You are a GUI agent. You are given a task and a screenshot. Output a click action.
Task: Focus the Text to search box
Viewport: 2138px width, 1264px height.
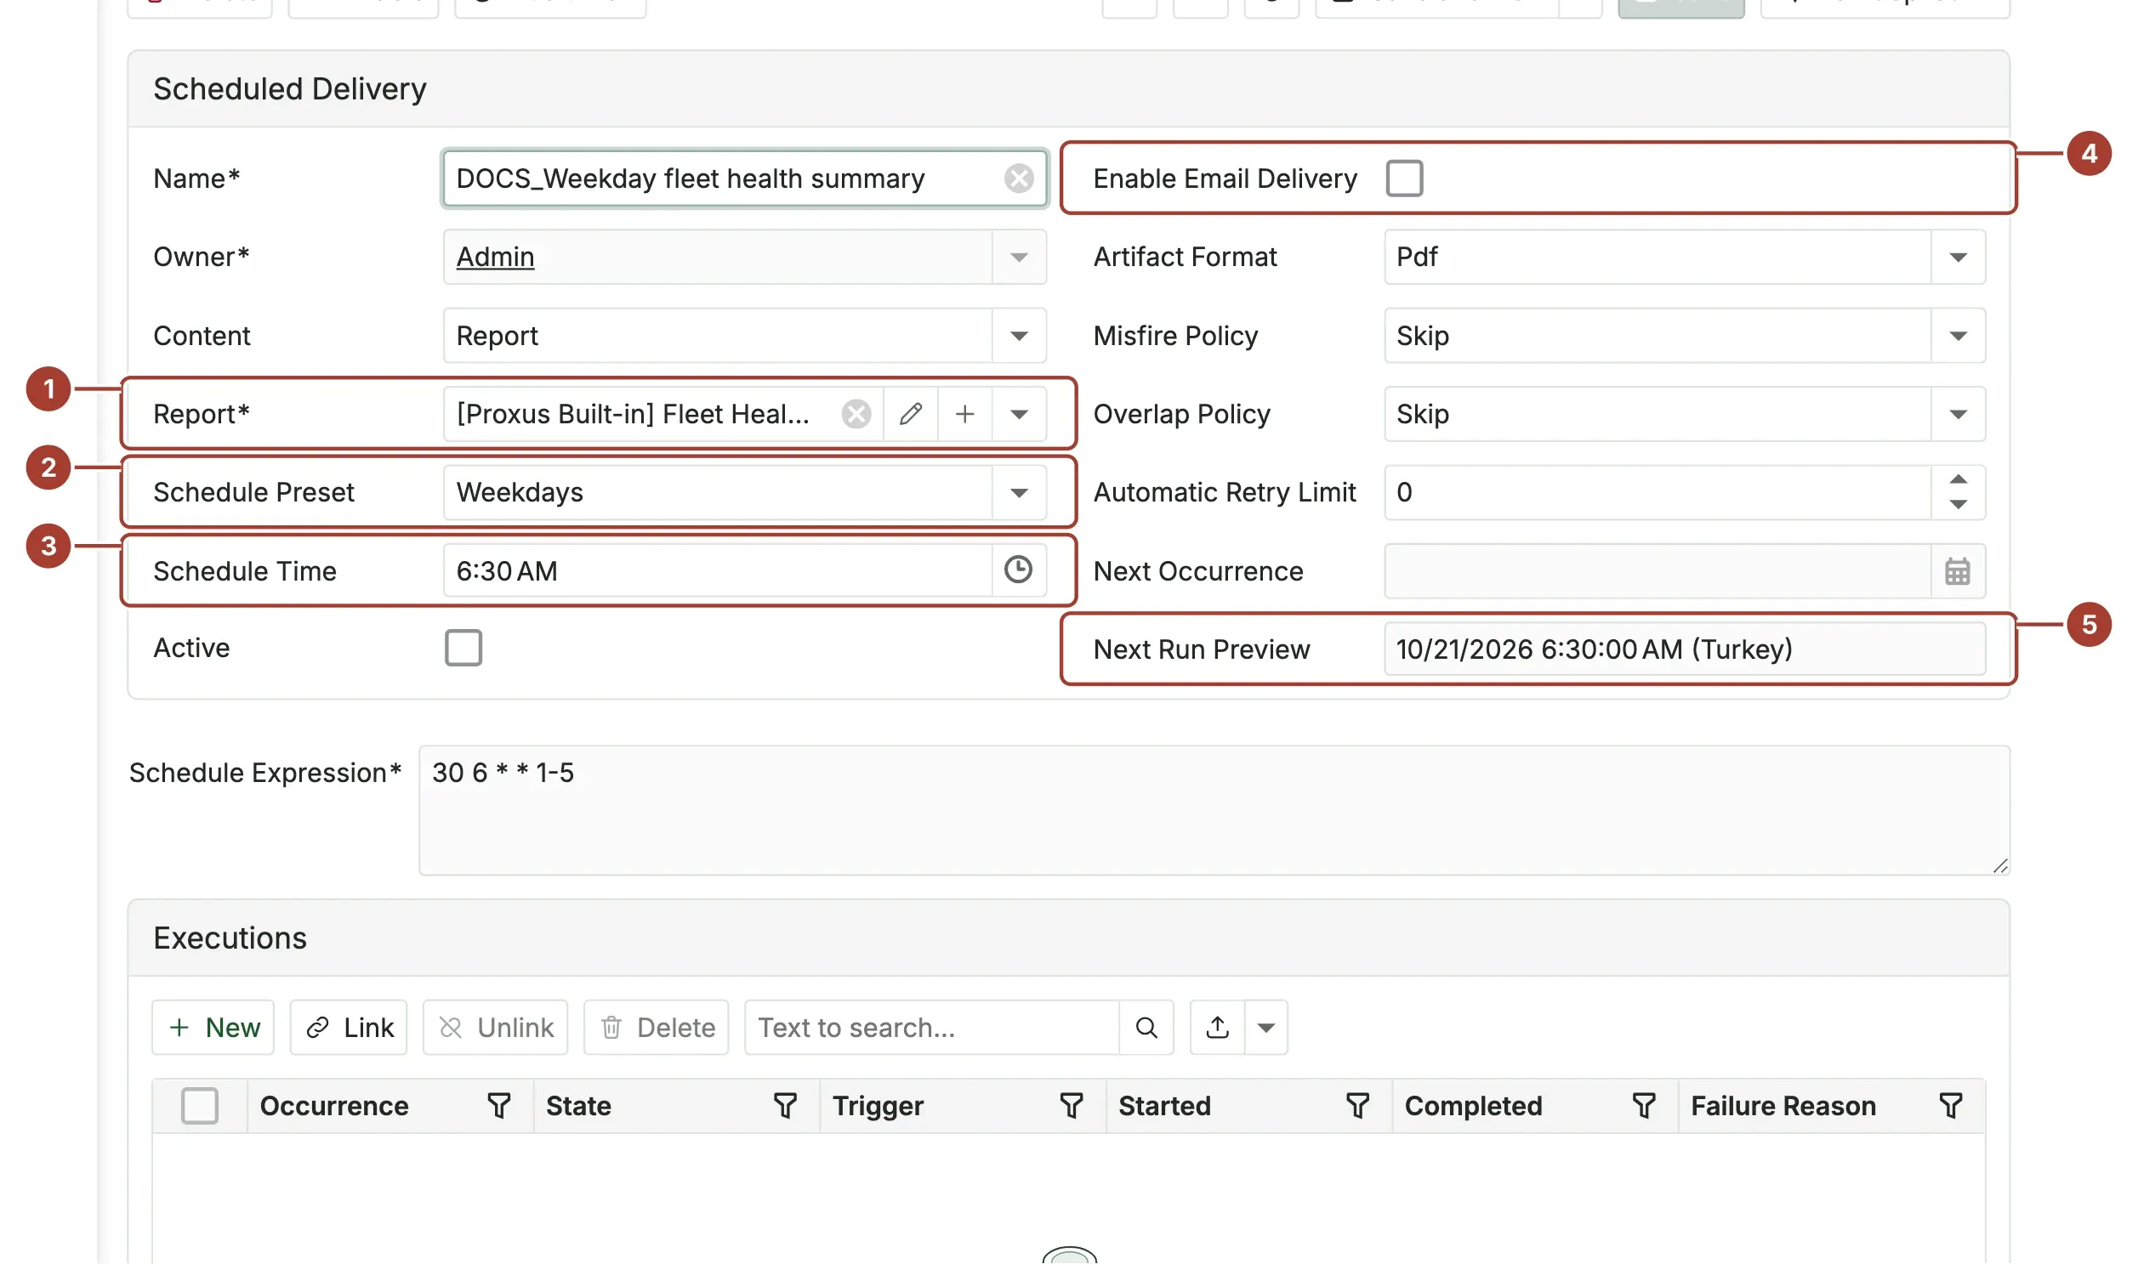931,1028
